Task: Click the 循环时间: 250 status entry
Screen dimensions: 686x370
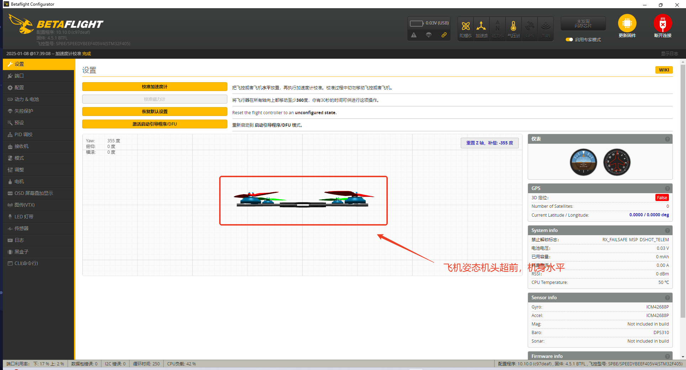Action: 146,364
